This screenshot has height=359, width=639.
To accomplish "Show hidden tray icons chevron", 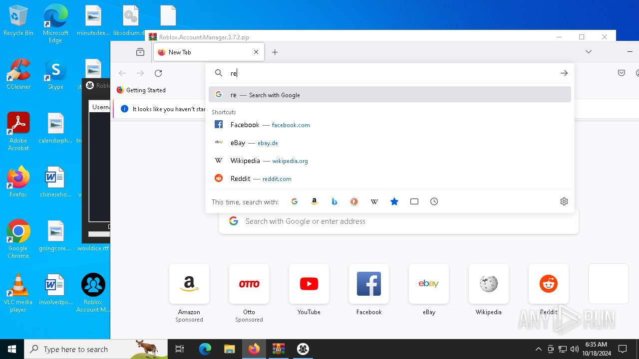I will tap(538, 349).
